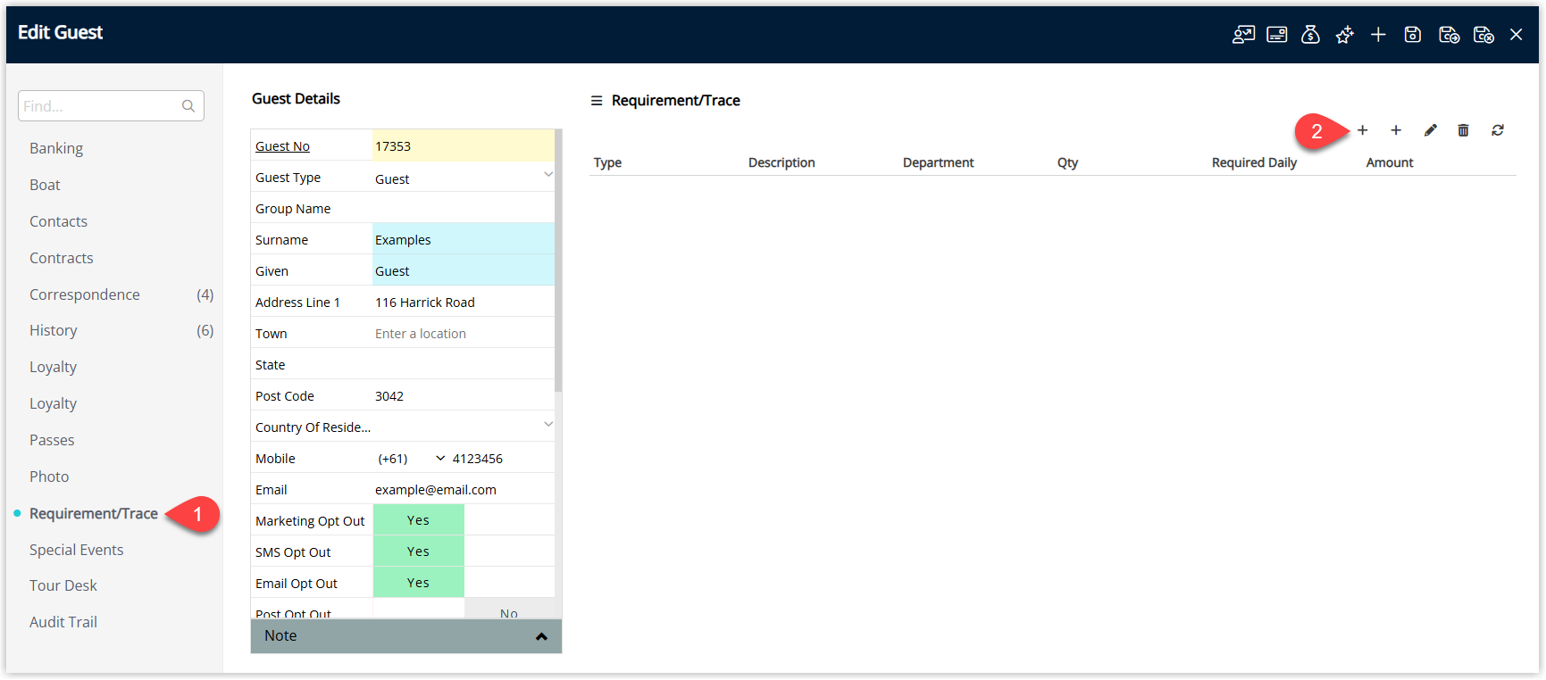The image size is (1546, 680).
Task: Click the save-with-X icon in header
Action: 1483,35
